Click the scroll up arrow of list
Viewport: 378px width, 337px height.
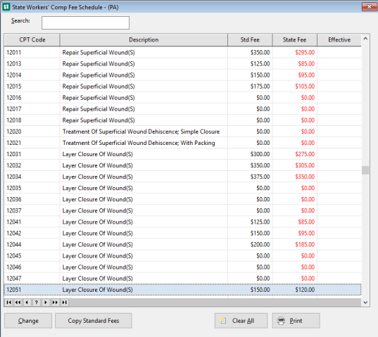[x=365, y=39]
